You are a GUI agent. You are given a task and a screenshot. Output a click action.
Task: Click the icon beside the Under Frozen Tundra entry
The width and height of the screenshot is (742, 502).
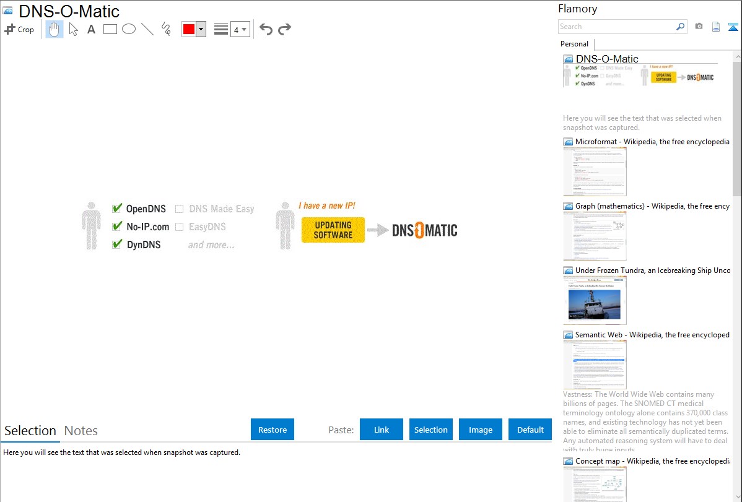(569, 270)
